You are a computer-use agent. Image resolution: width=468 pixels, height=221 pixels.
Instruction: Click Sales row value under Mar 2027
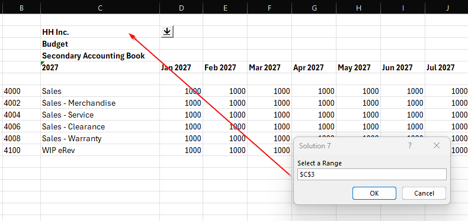pyautogui.click(x=270, y=91)
